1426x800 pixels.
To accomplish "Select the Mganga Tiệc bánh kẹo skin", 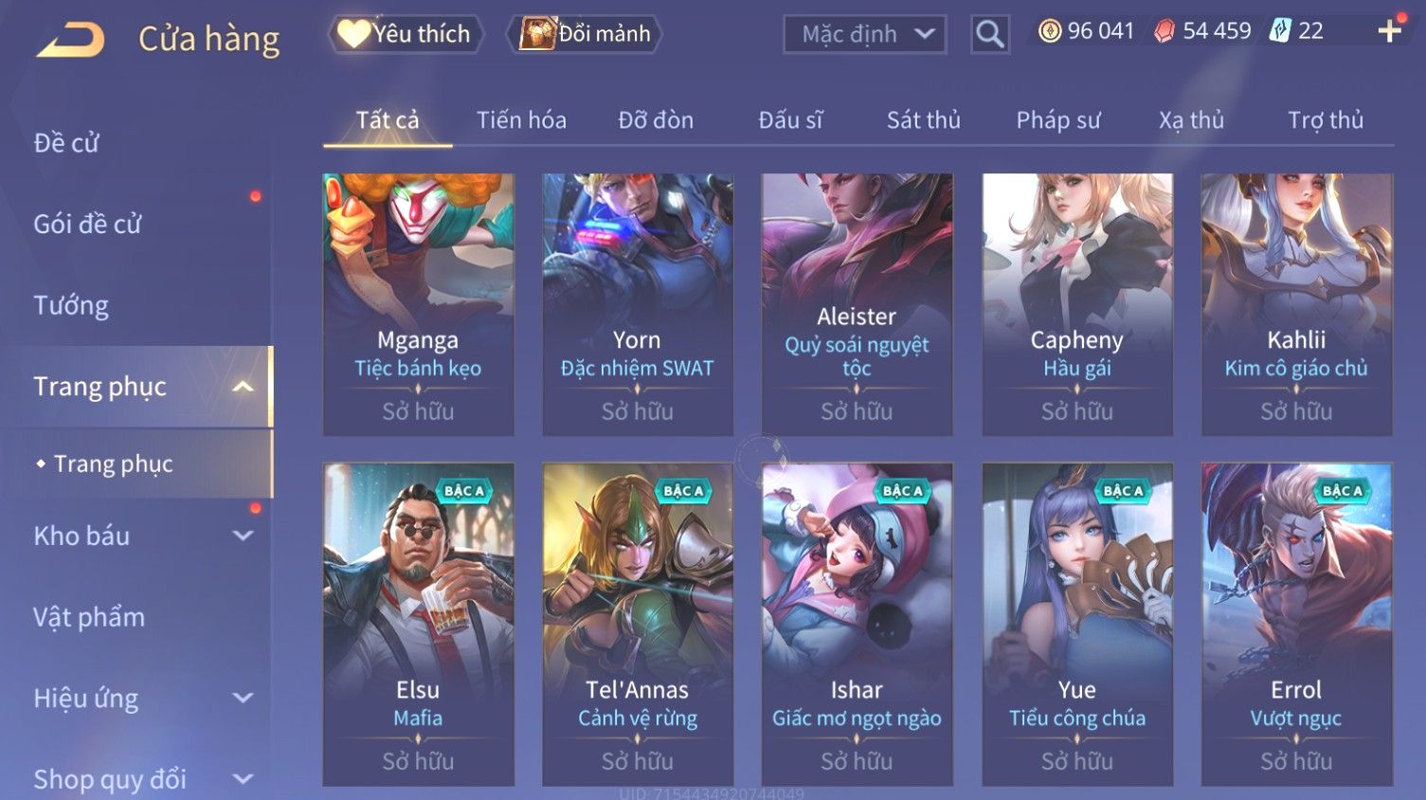I will 418,304.
